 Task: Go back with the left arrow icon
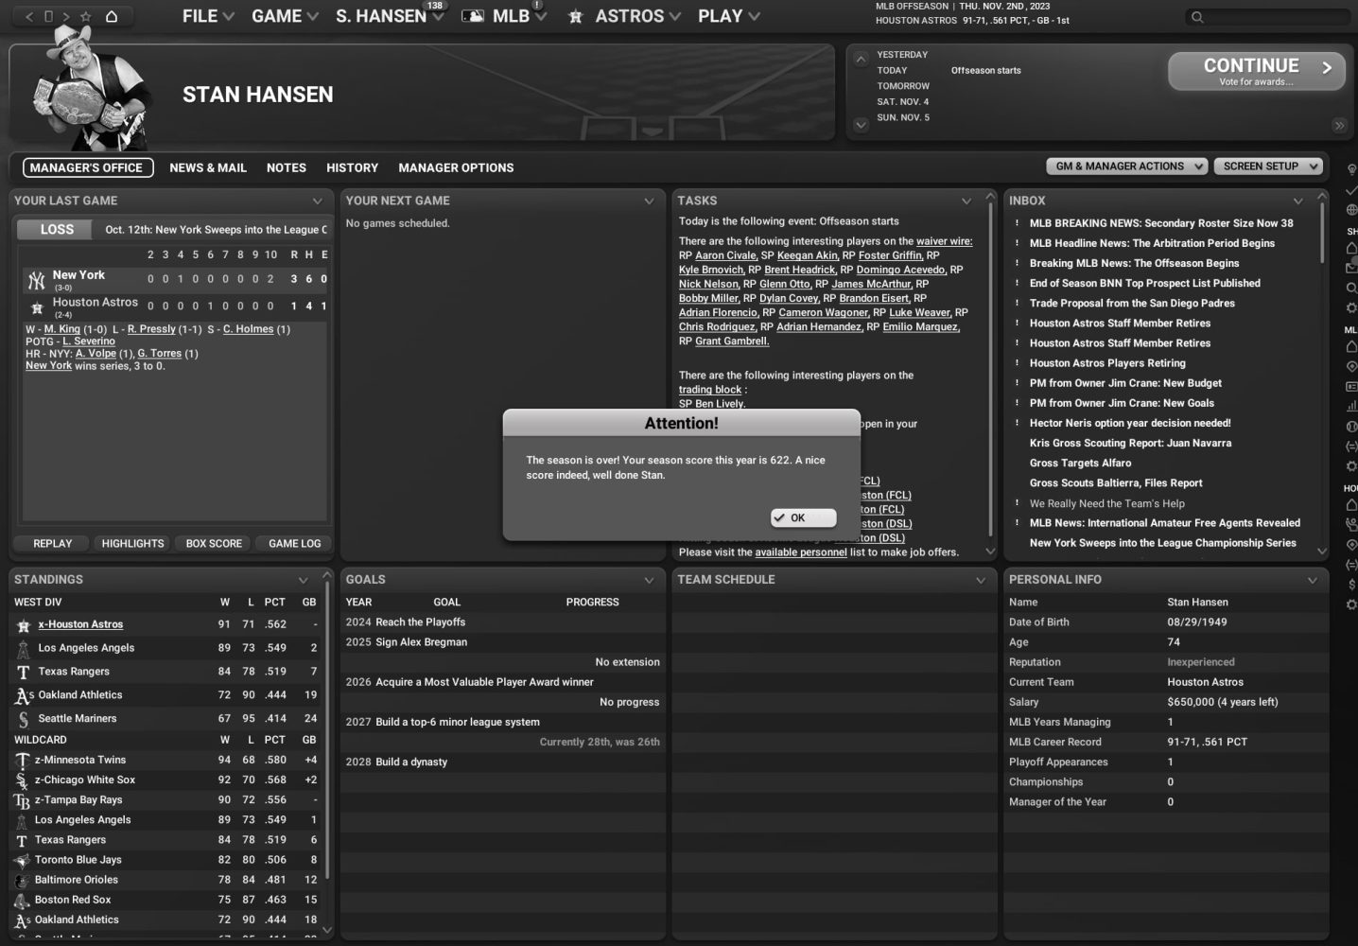[29, 16]
